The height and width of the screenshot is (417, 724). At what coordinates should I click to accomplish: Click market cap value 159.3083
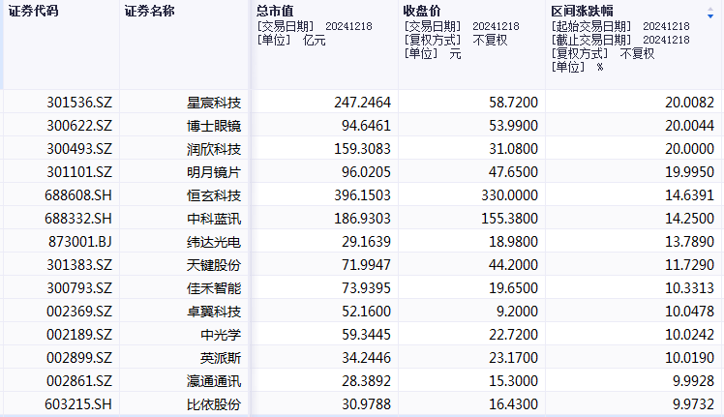362,149
